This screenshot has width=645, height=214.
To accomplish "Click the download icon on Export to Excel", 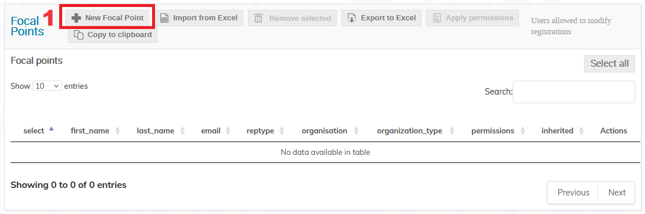I will coord(352,18).
